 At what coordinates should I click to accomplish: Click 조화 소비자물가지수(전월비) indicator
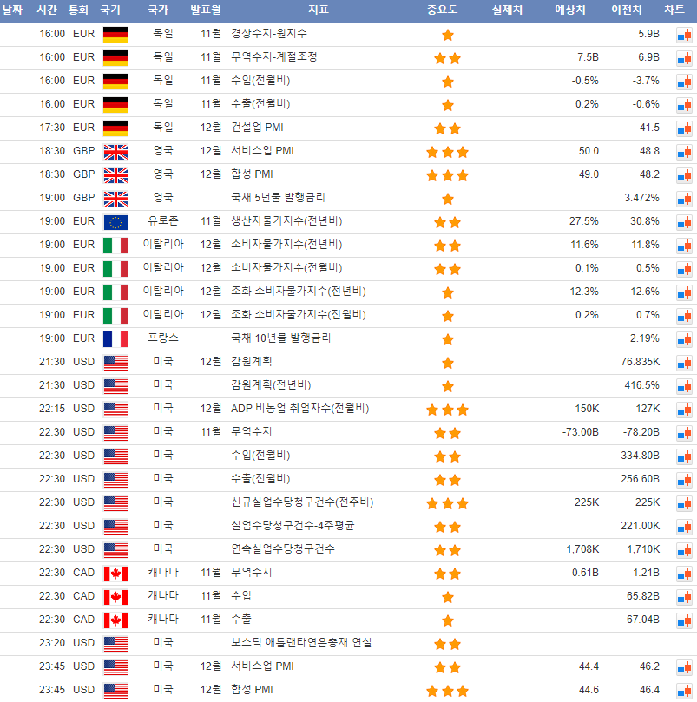(x=298, y=315)
